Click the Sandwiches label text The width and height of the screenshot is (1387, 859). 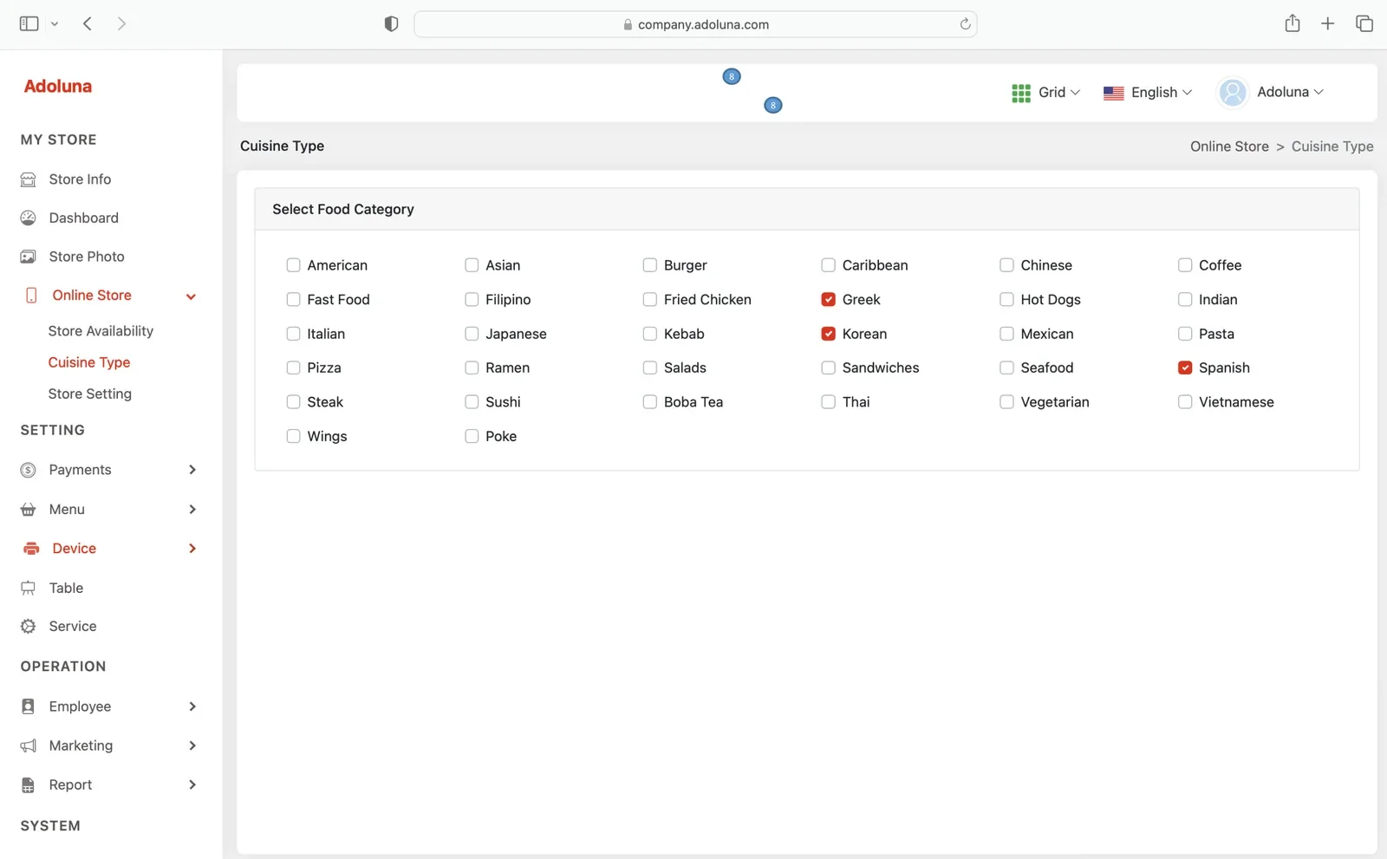pos(881,368)
